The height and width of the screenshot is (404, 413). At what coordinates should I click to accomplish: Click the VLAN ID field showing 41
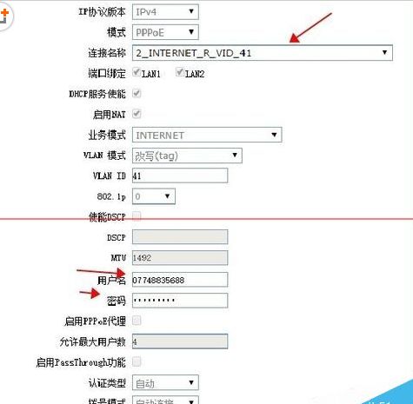pos(180,176)
